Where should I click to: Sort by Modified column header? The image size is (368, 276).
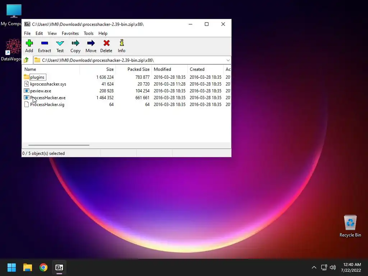170,69
